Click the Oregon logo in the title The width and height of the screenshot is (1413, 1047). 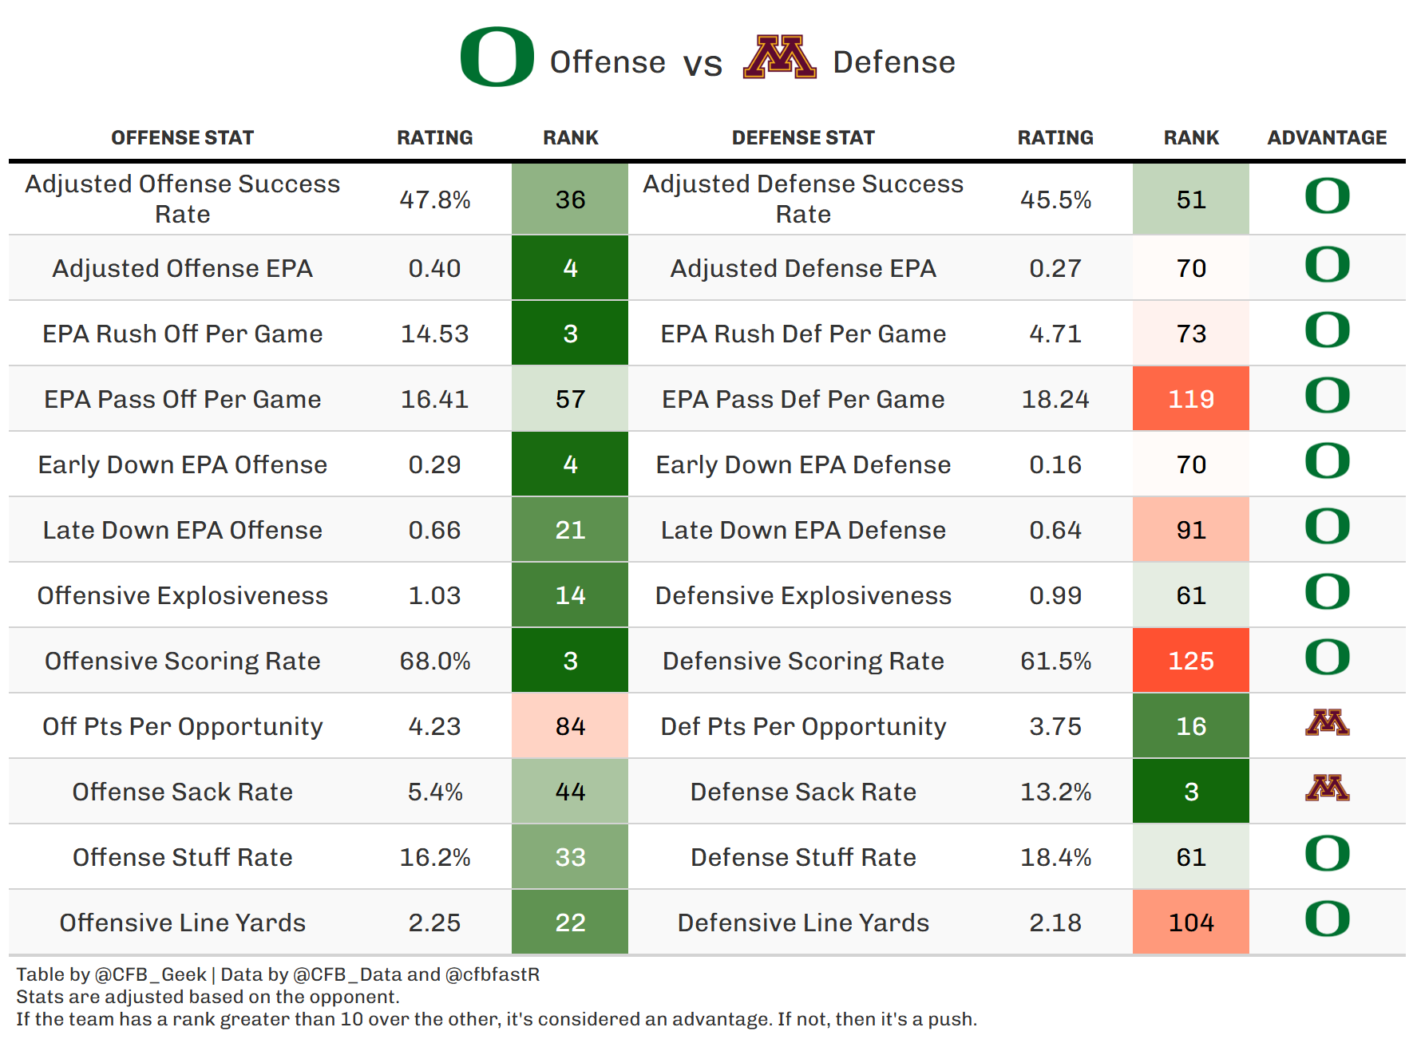point(497,57)
